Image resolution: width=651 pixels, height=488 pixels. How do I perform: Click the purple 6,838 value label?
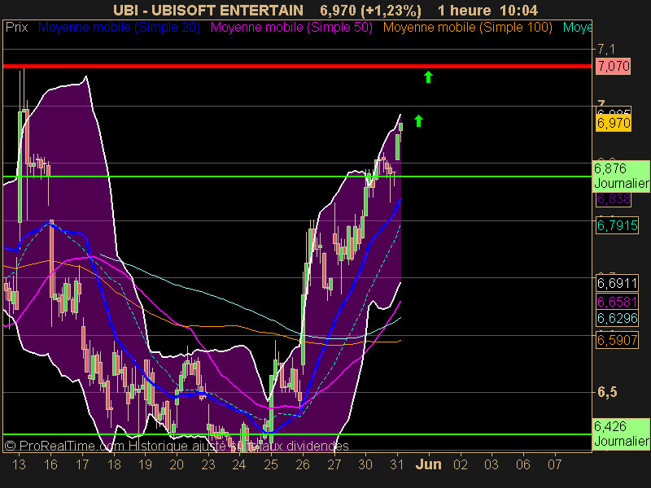[x=614, y=199]
